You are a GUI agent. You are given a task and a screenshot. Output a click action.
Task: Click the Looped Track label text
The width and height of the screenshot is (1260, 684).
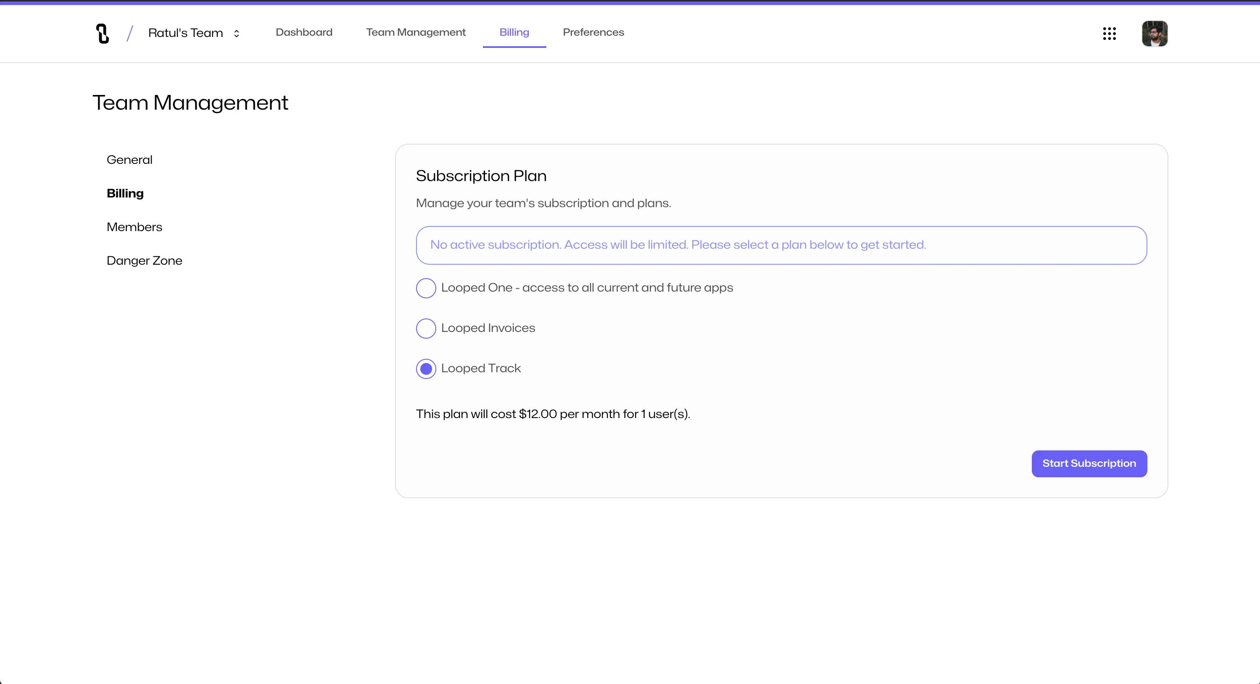[481, 368]
